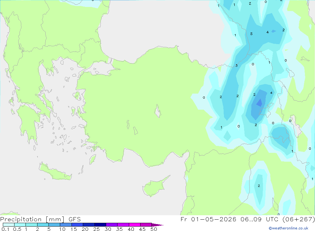Click the map value '5' in the Caucasus region

pos(251,34)
